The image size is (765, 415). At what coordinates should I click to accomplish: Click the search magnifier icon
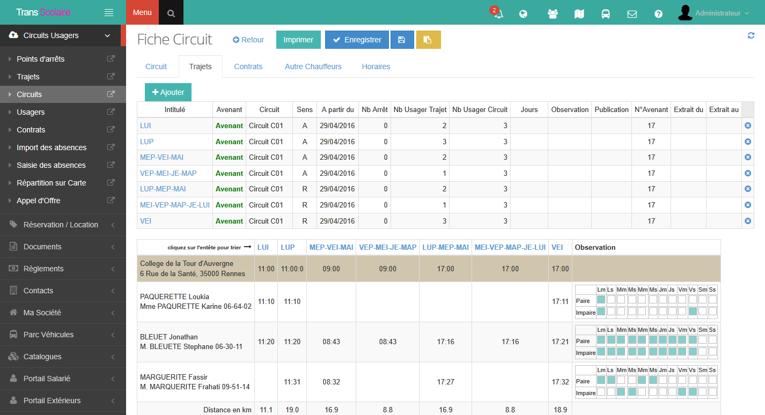click(171, 13)
